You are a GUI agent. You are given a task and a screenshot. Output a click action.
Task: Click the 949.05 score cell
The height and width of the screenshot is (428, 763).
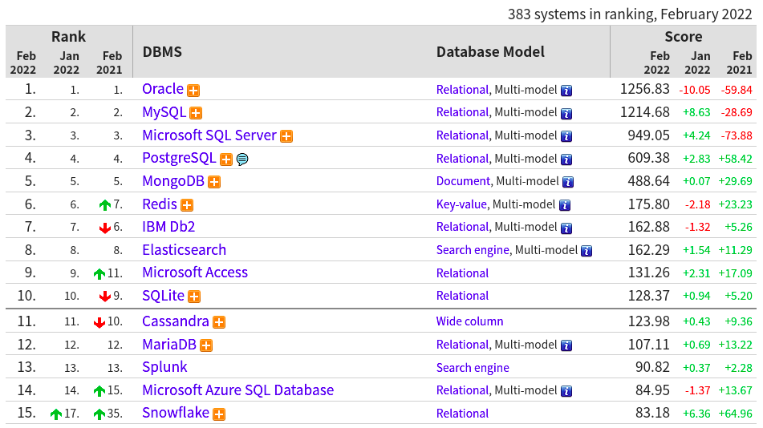648,135
